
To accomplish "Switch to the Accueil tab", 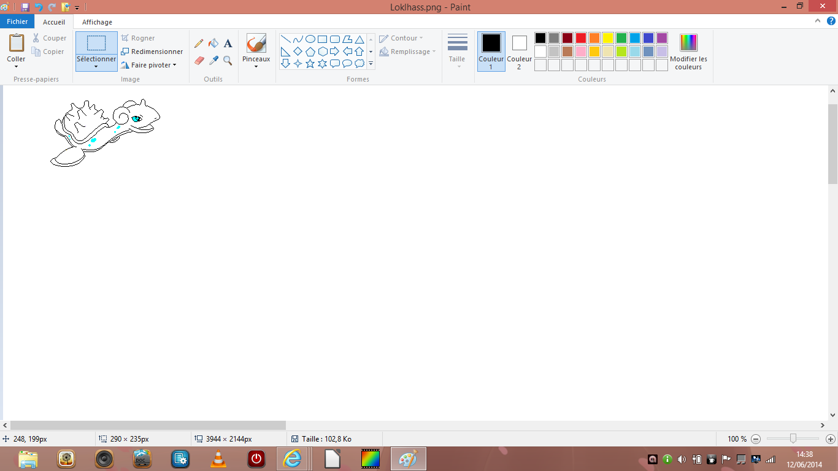I will pyautogui.click(x=54, y=22).
